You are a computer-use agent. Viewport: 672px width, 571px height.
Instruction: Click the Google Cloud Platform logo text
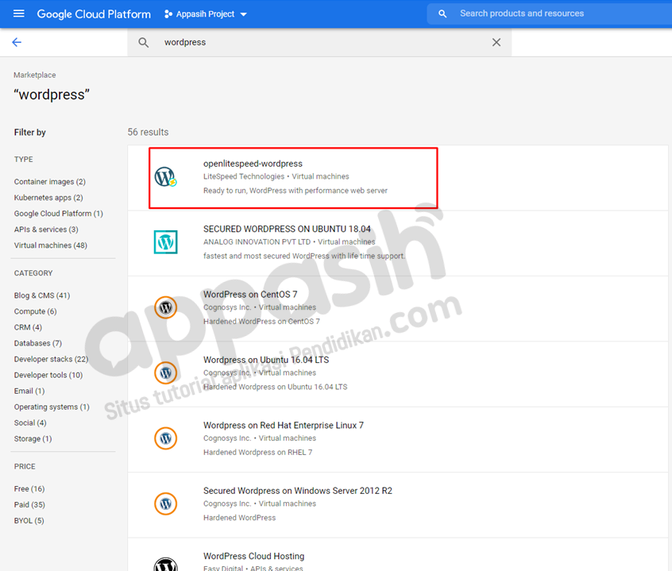(x=94, y=14)
